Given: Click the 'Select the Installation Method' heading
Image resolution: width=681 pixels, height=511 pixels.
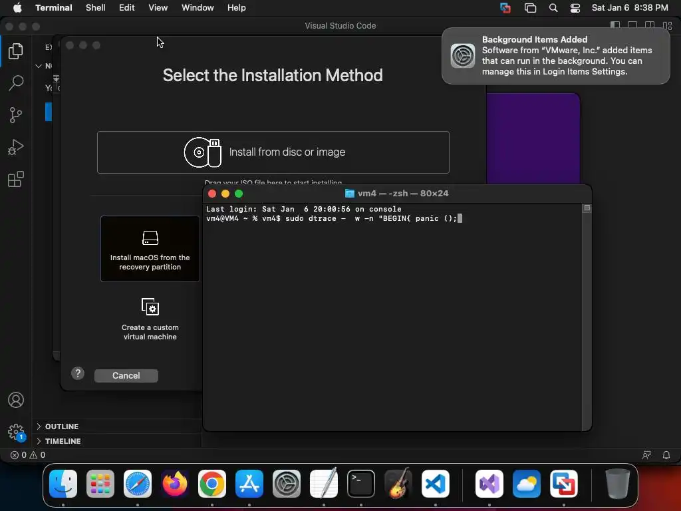Looking at the screenshot, I should (x=273, y=75).
